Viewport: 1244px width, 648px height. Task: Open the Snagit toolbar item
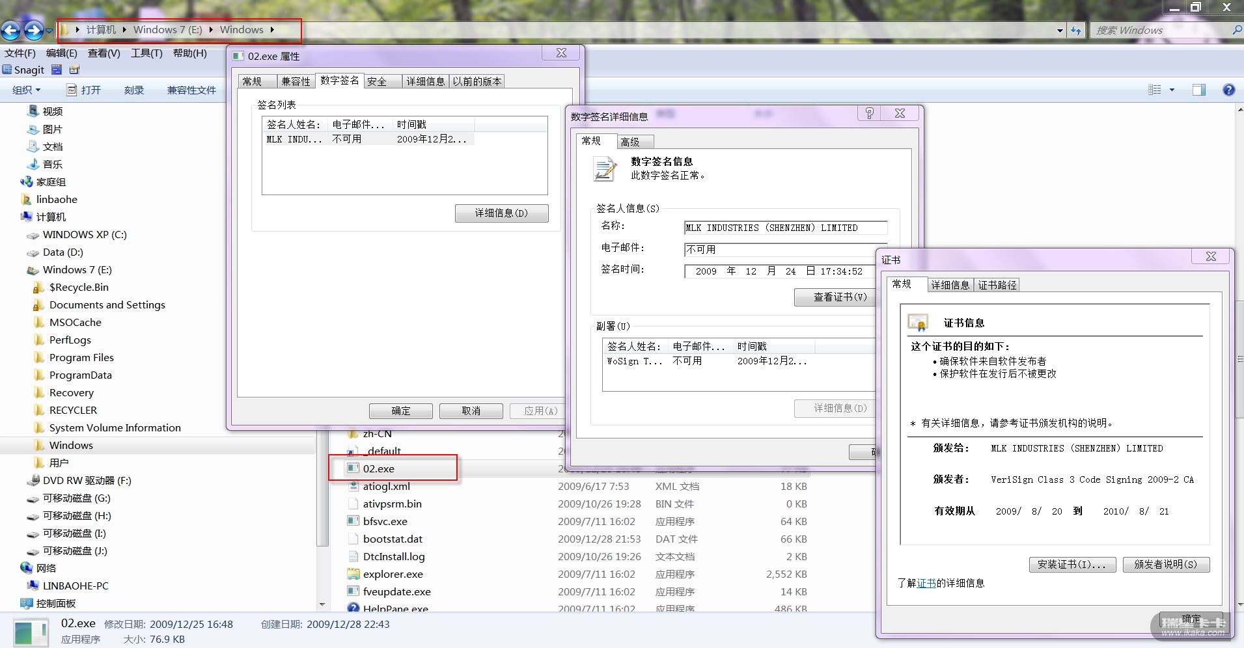[23, 70]
